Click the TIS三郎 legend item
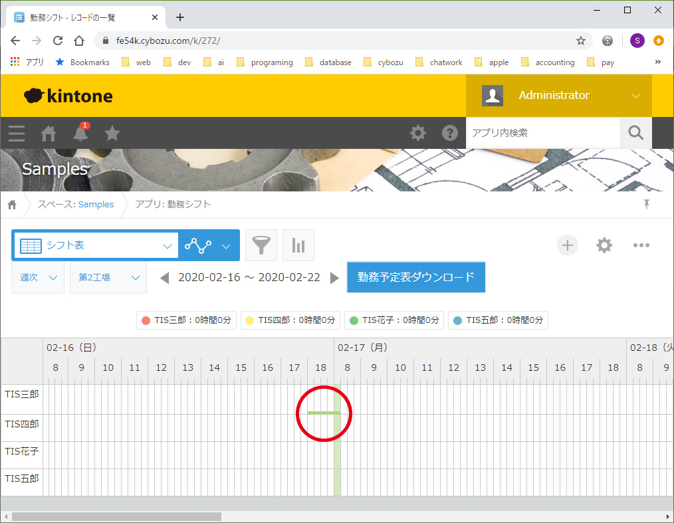Image resolution: width=674 pixels, height=523 pixels. point(186,320)
